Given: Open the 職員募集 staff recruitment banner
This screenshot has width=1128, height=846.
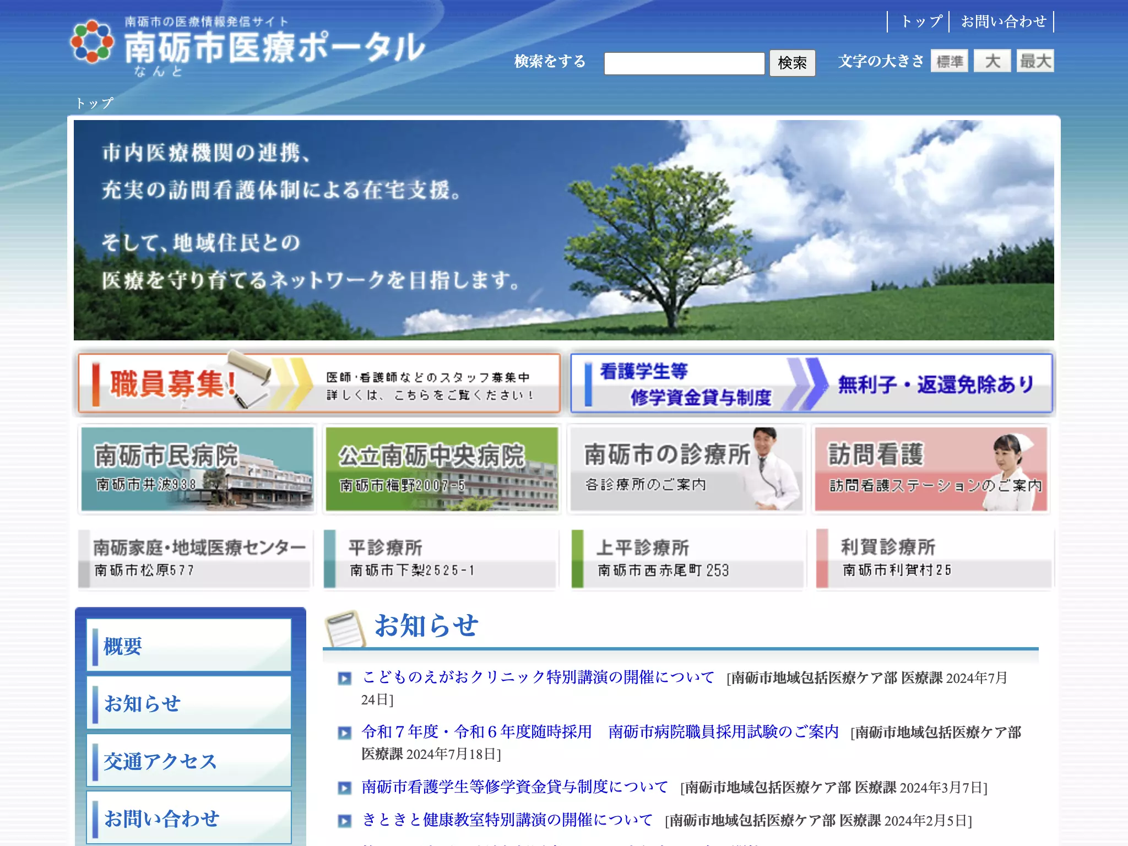Looking at the screenshot, I should [319, 383].
